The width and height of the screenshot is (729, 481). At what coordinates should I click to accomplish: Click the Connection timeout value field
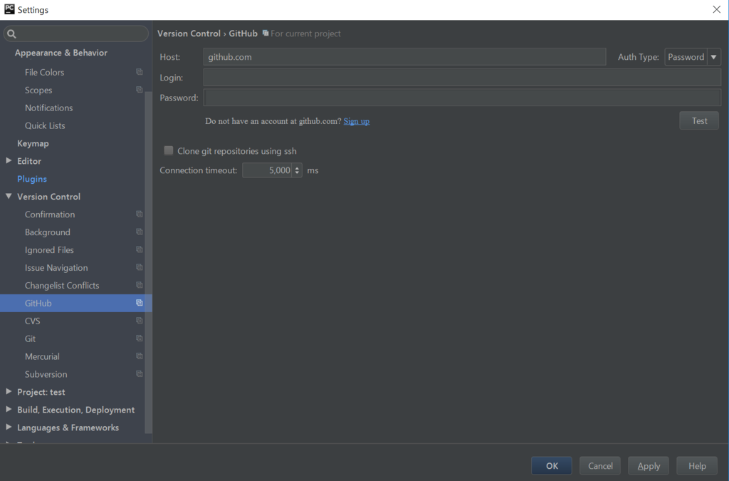point(268,170)
